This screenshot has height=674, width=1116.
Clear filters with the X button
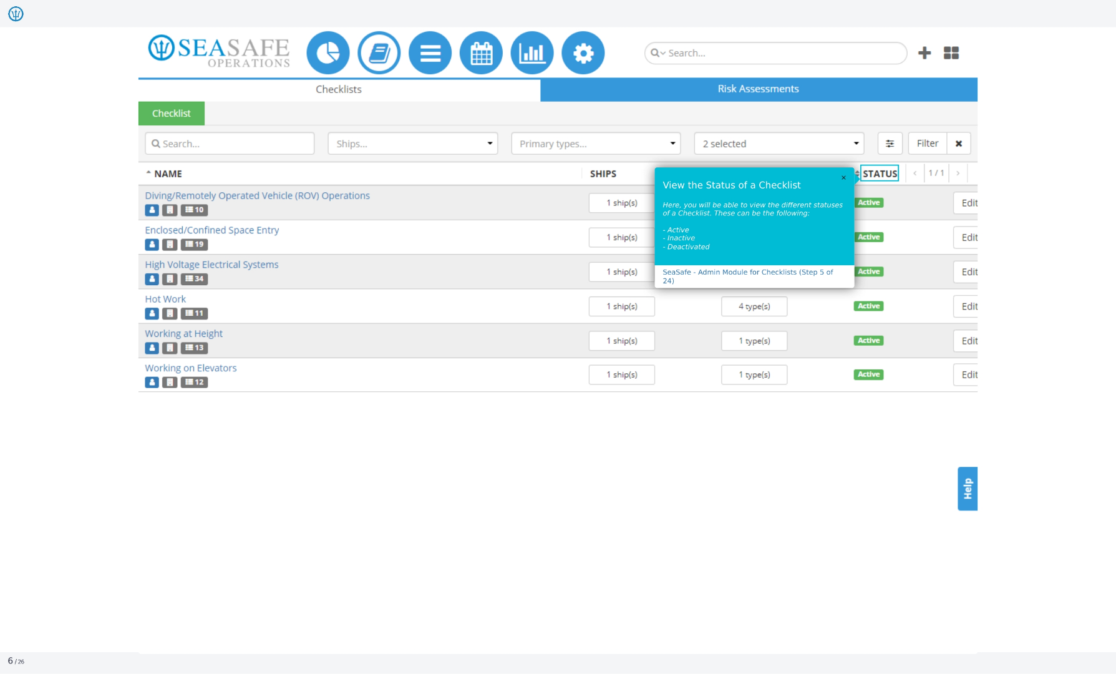(x=959, y=144)
